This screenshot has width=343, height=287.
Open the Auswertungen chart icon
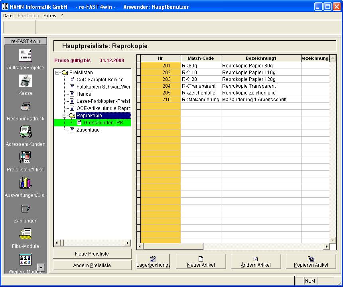(x=26, y=183)
